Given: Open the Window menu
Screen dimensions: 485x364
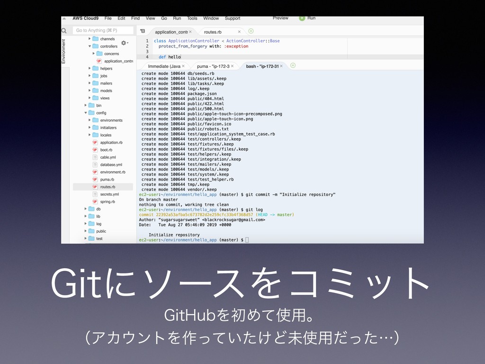Looking at the screenshot, I should coord(211,18).
